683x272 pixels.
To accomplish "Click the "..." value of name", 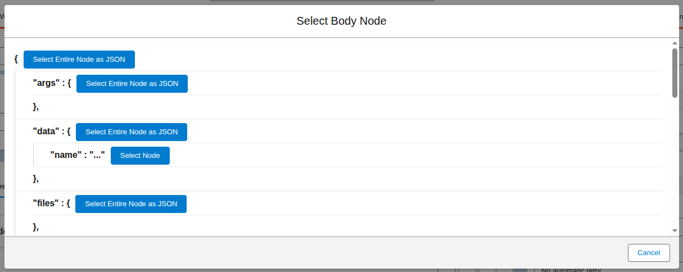I will pos(97,156).
